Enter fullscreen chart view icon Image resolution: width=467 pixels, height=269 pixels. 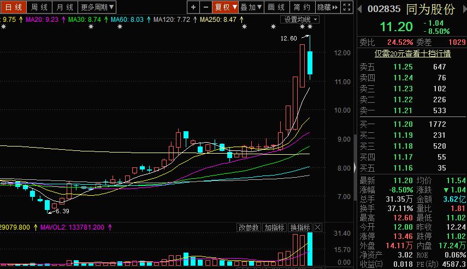(347, 7)
